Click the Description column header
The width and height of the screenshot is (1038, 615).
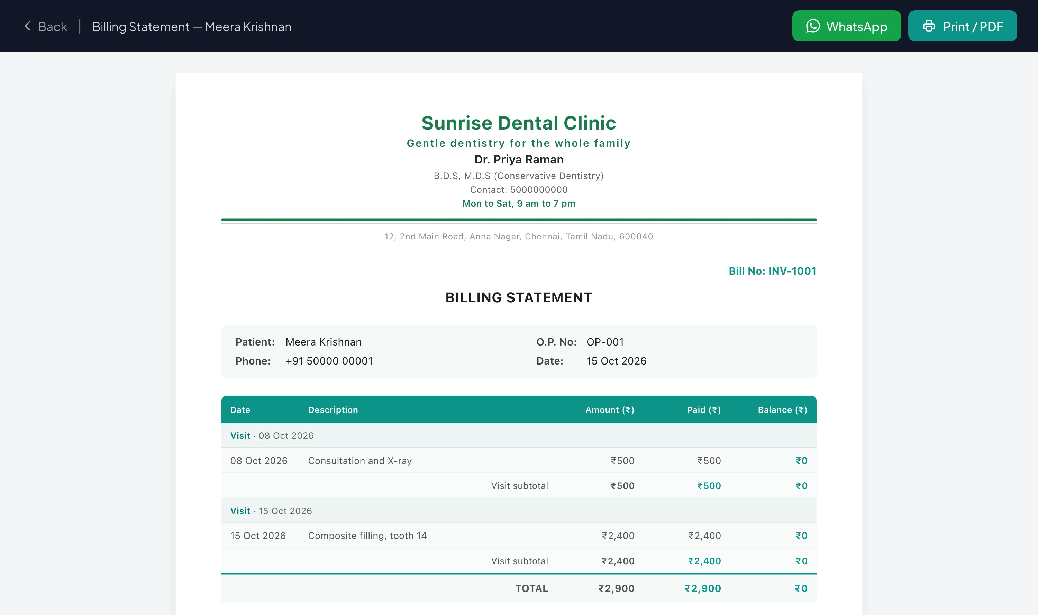coord(333,410)
